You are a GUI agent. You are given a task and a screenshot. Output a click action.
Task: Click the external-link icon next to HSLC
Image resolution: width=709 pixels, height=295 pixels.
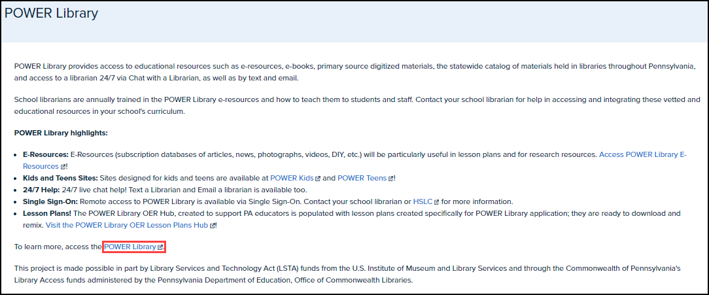click(436, 202)
